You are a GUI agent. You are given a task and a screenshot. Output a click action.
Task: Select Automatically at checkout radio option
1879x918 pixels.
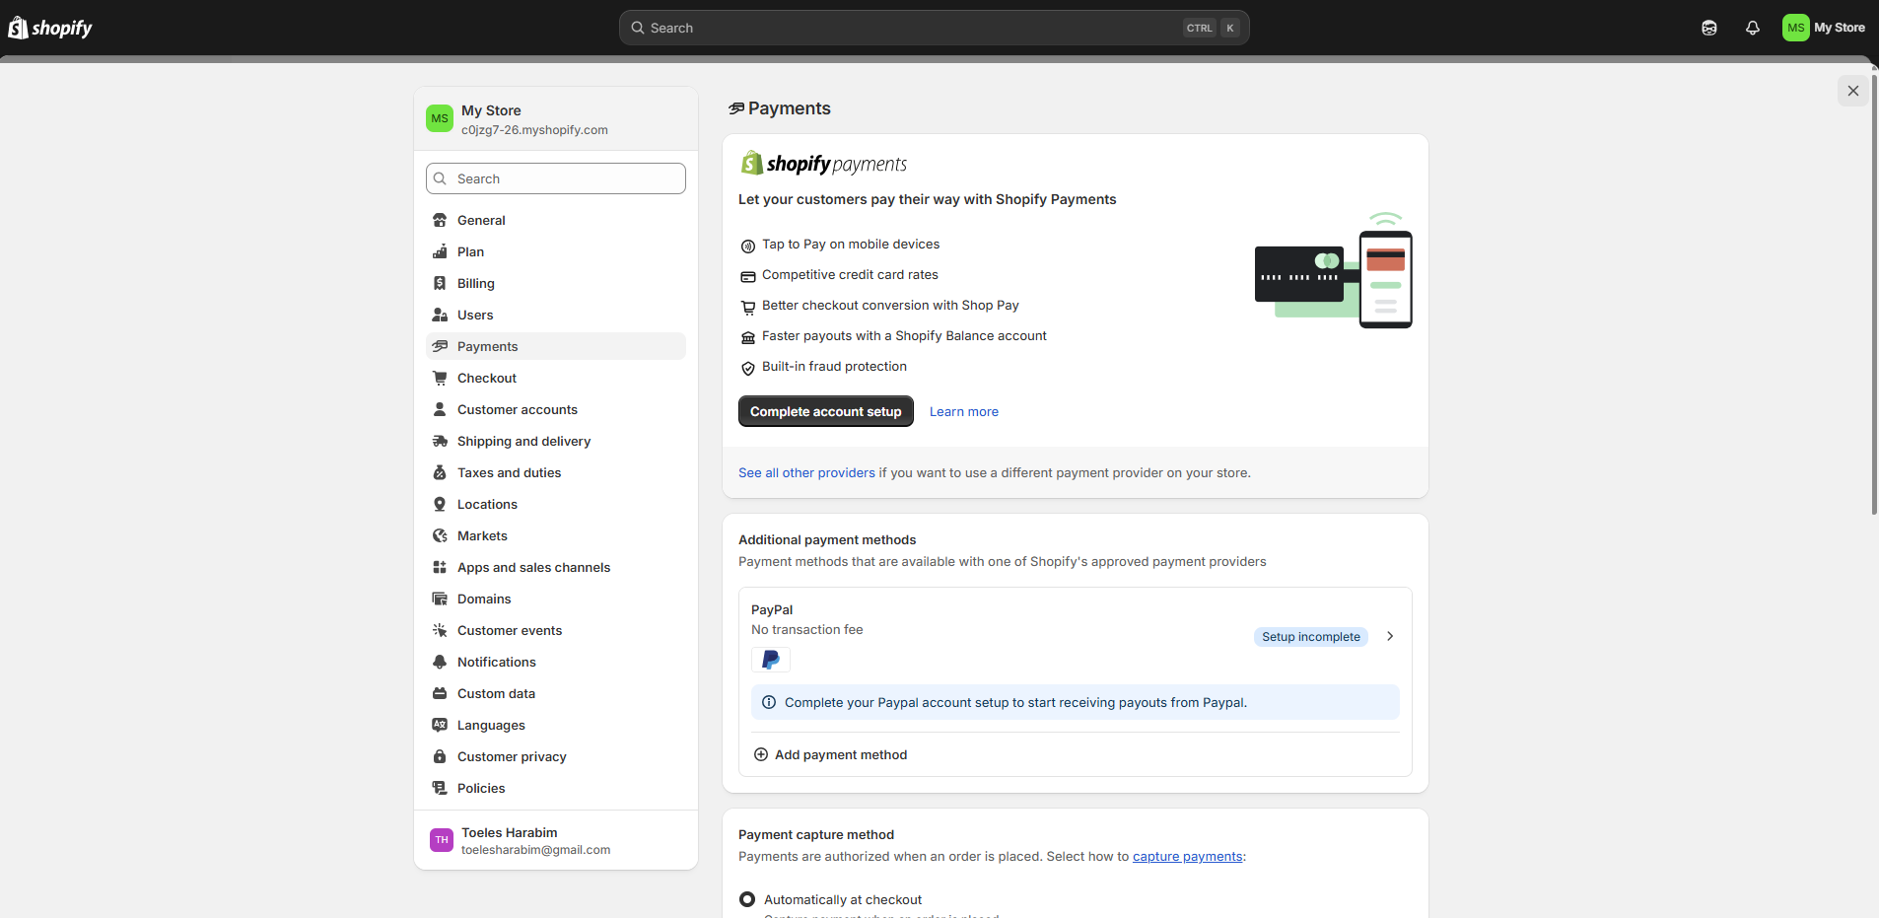(747, 899)
